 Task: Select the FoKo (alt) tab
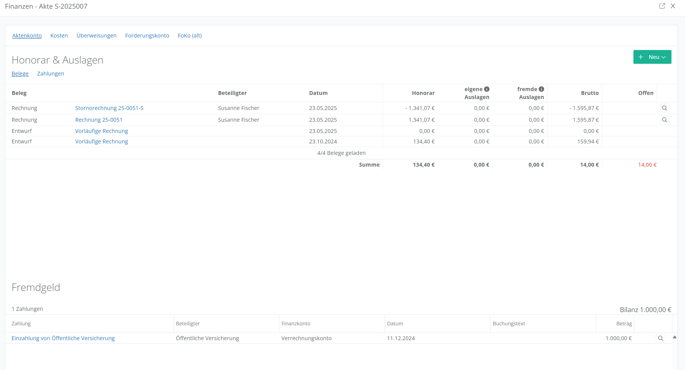(x=190, y=35)
